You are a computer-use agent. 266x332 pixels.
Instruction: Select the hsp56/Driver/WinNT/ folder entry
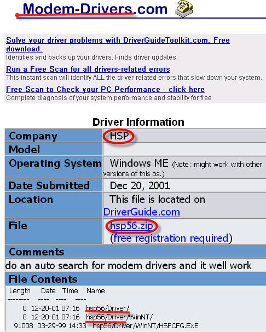point(119,317)
